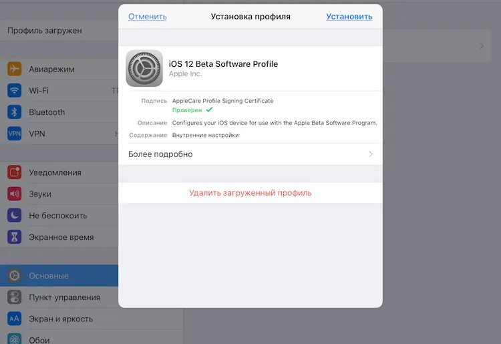Open VPN settings row
The height and width of the screenshot is (344, 501).
tap(59, 134)
